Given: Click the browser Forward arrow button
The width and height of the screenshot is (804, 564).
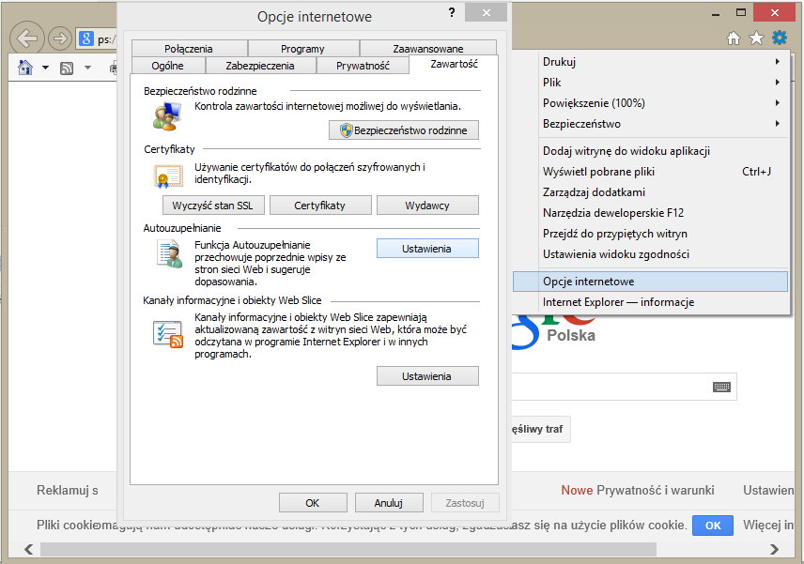Looking at the screenshot, I should point(60,38).
